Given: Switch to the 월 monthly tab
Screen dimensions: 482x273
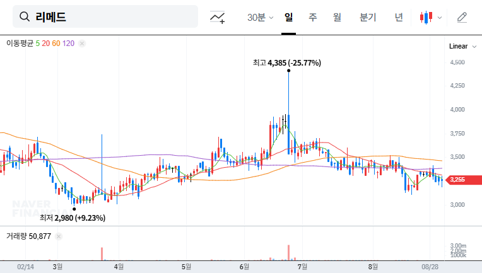Looking at the screenshot, I should tap(337, 17).
